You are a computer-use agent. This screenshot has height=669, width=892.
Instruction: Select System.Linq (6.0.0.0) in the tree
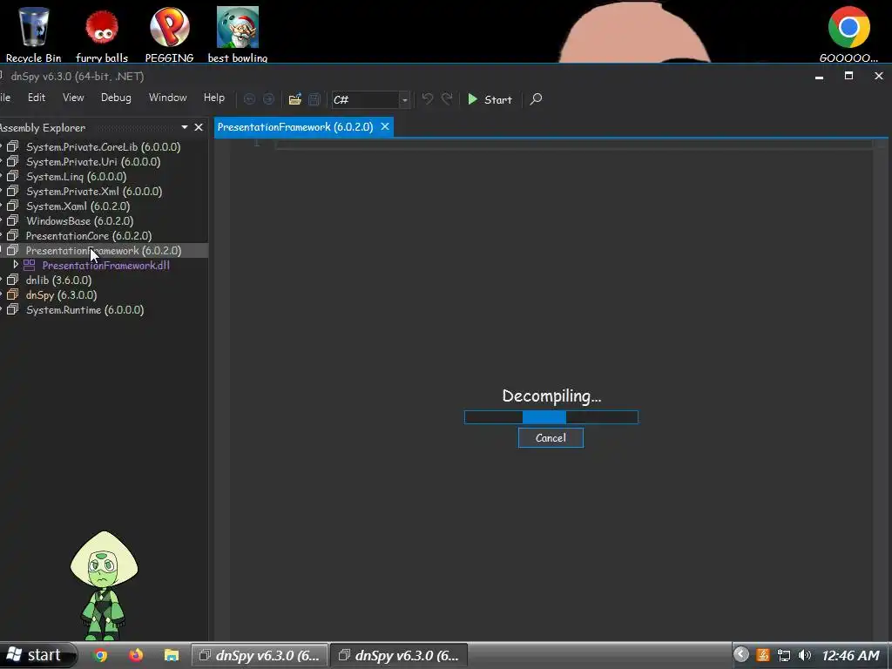pyautogui.click(x=77, y=176)
